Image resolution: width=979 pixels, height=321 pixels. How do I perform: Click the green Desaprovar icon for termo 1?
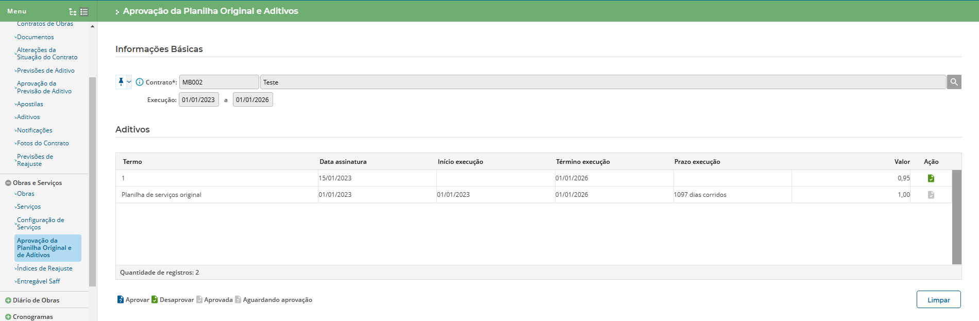click(931, 178)
